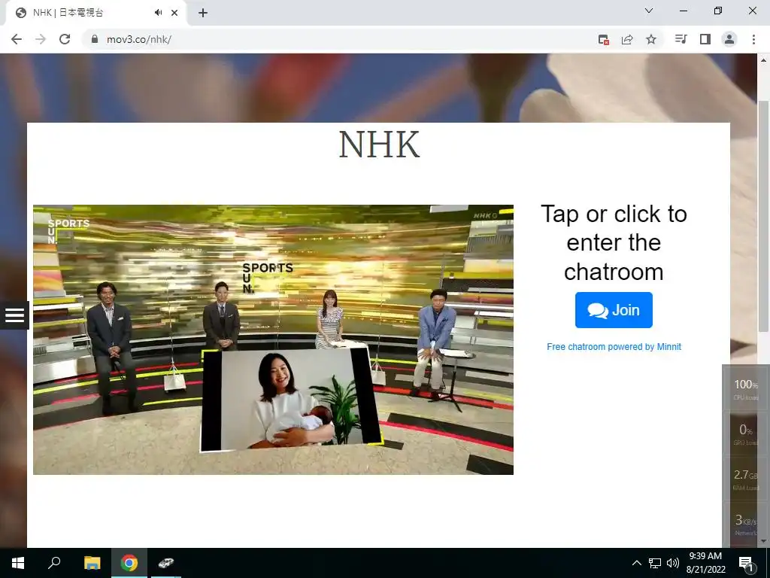Viewport: 770px width, 578px height.
Task: Open the volume tray icon
Action: click(673, 563)
